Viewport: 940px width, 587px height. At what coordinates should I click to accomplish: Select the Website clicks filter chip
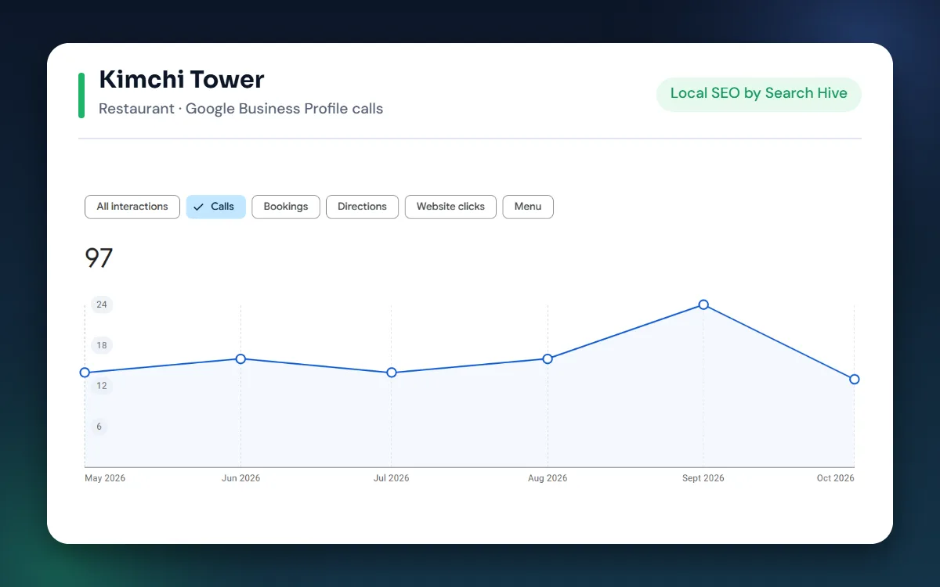(x=450, y=207)
